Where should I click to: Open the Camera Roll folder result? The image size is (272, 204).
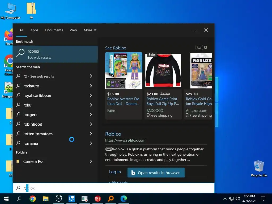tap(55, 161)
